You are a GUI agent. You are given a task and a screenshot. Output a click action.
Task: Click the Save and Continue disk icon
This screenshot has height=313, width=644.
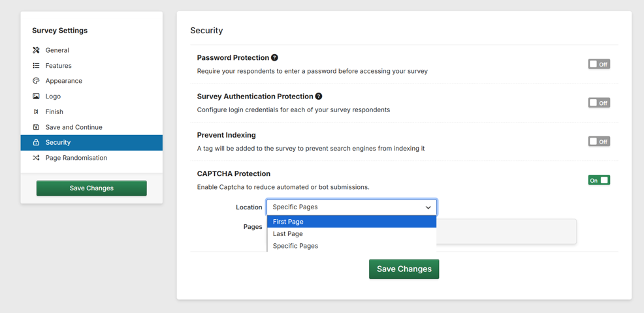(x=36, y=127)
